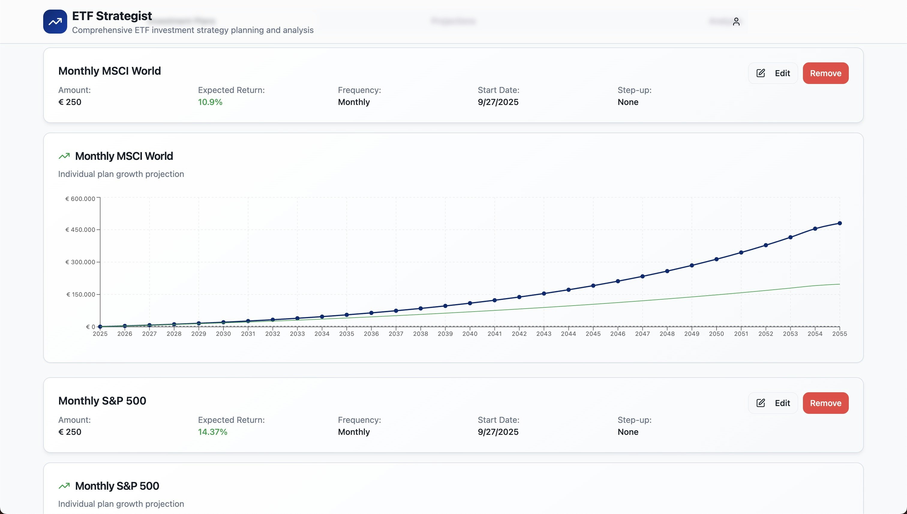The image size is (907, 514).
Task: Click the header subtitle about ETF investment strategy
Action: (x=193, y=30)
